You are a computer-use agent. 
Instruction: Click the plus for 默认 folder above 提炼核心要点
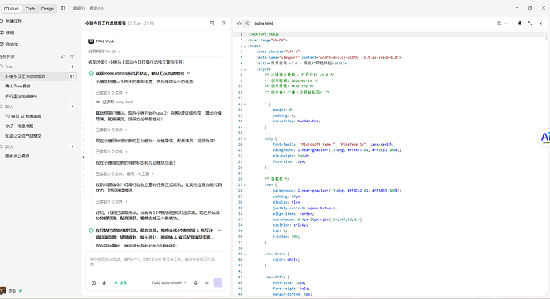tap(72, 146)
